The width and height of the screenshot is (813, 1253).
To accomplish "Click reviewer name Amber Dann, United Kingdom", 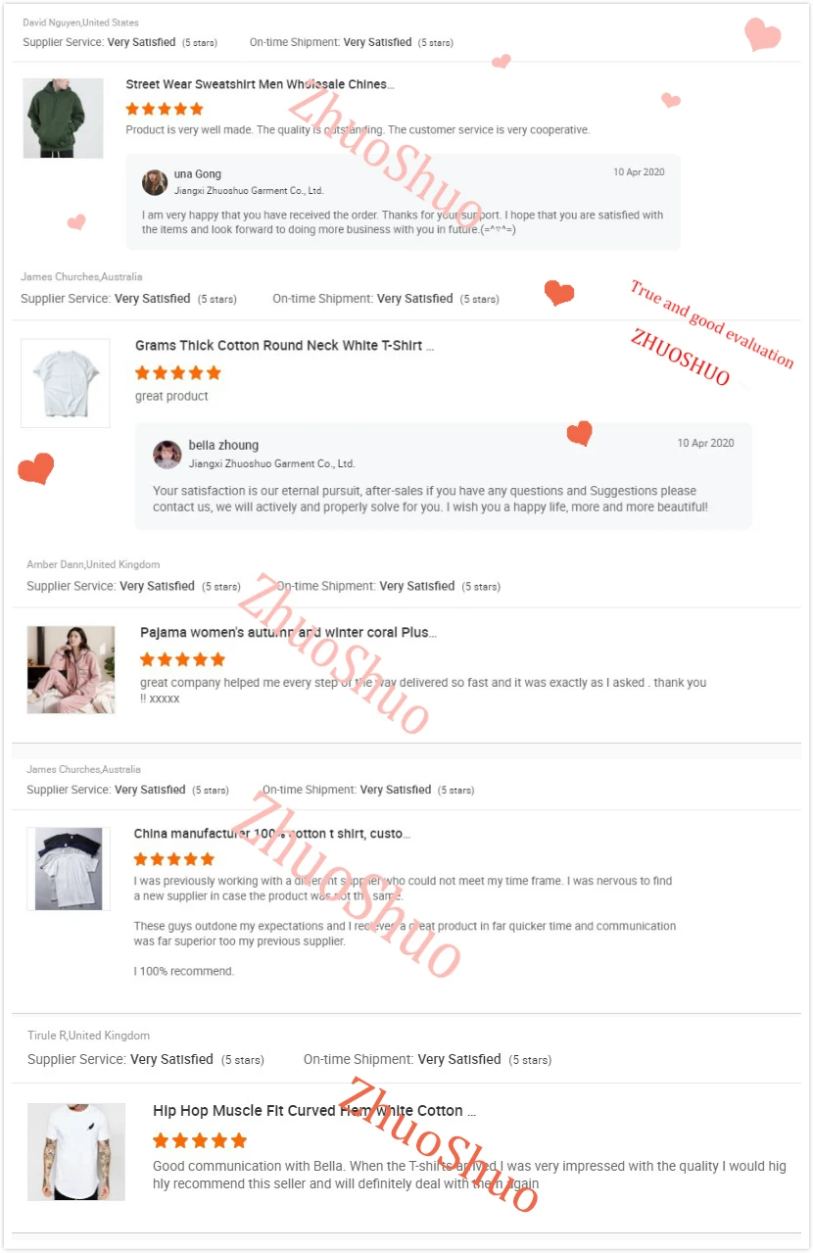I will tap(93, 564).
